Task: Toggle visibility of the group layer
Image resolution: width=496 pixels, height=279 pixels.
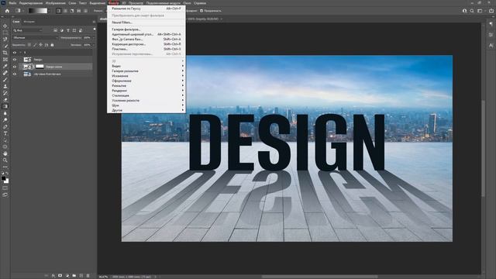Action: (14, 53)
